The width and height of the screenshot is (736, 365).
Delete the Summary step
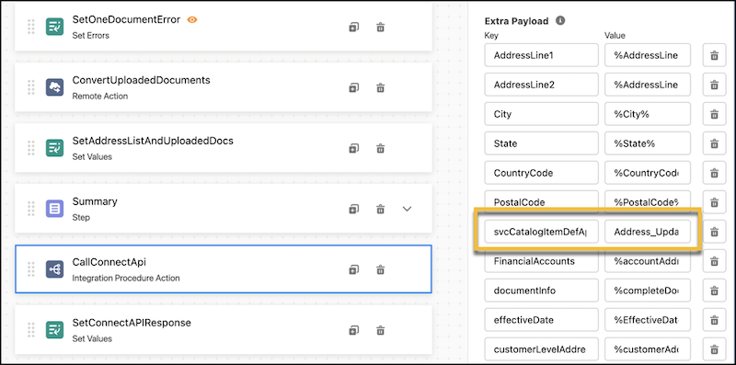pyautogui.click(x=381, y=209)
